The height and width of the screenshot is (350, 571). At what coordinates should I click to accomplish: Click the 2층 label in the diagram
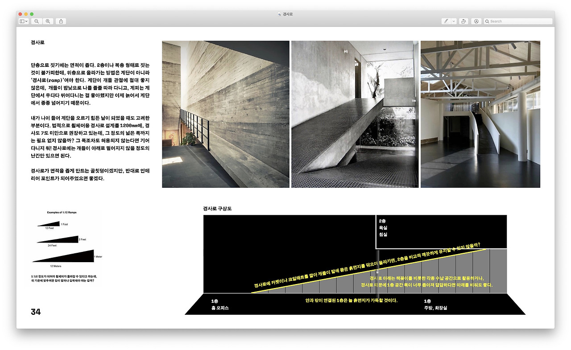click(x=383, y=221)
